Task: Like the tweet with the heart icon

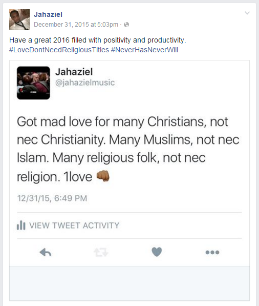Action: point(157,252)
